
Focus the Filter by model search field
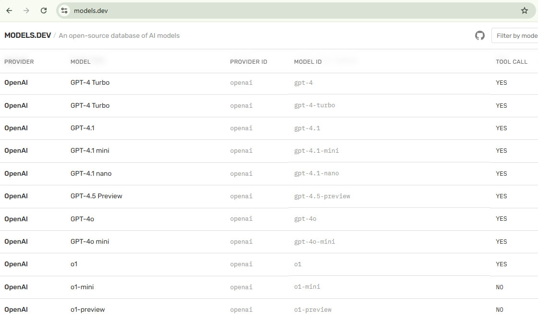[x=514, y=35]
